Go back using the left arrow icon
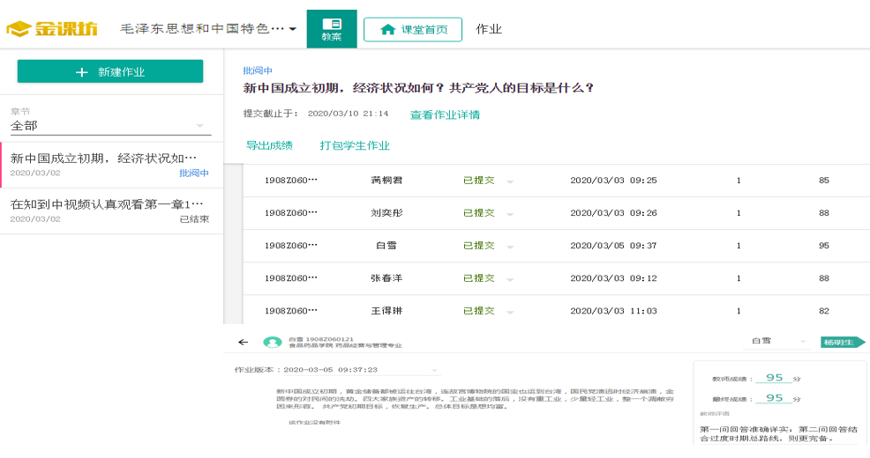The height and width of the screenshot is (458, 870). pos(244,342)
